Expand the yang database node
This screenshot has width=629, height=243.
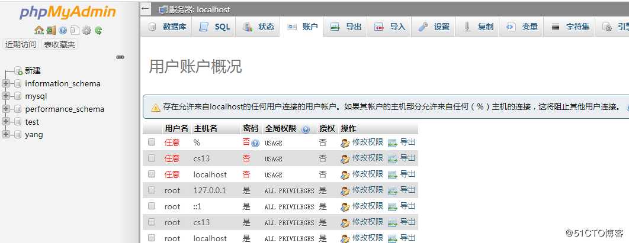click(5, 135)
